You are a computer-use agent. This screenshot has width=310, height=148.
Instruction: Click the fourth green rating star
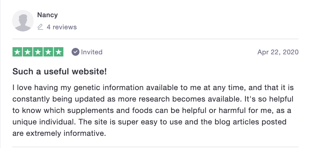click(48, 52)
